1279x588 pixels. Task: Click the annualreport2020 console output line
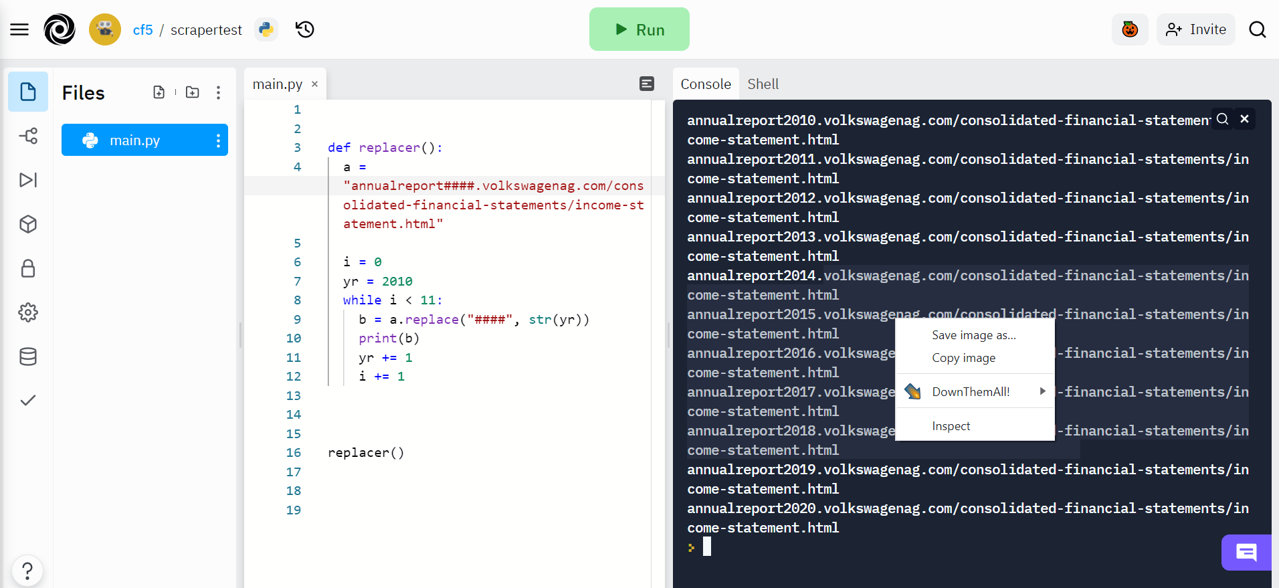(x=968, y=518)
